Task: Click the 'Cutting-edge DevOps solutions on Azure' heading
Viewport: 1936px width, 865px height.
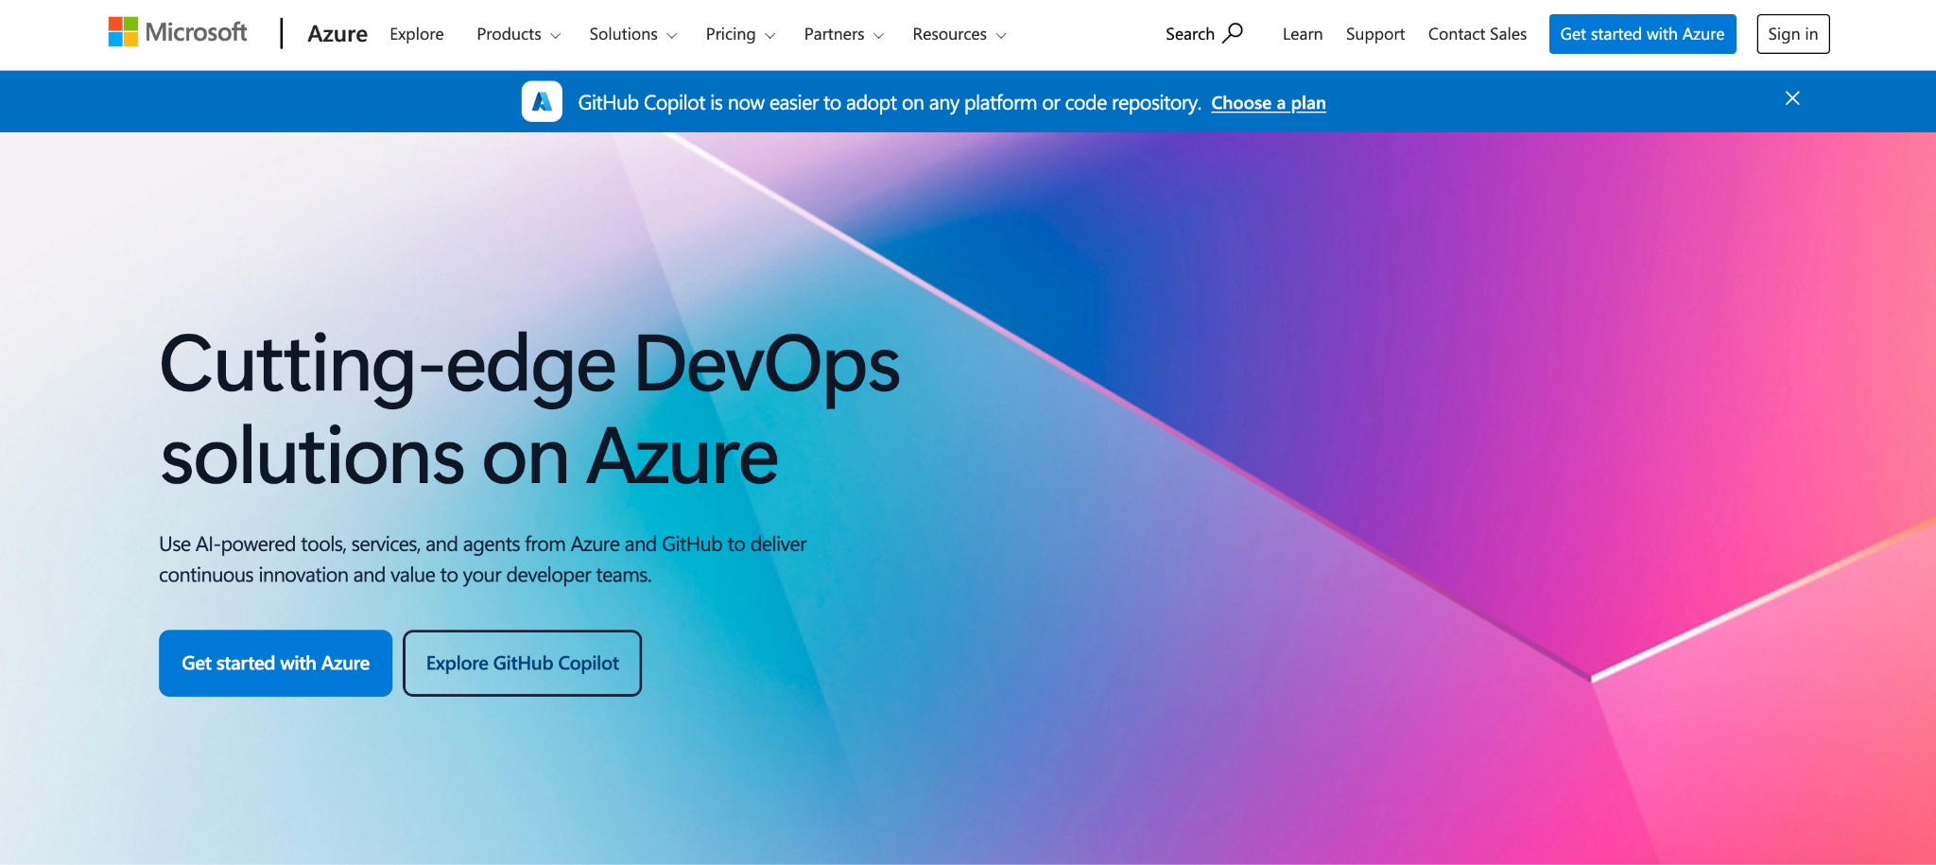Action: point(530,410)
